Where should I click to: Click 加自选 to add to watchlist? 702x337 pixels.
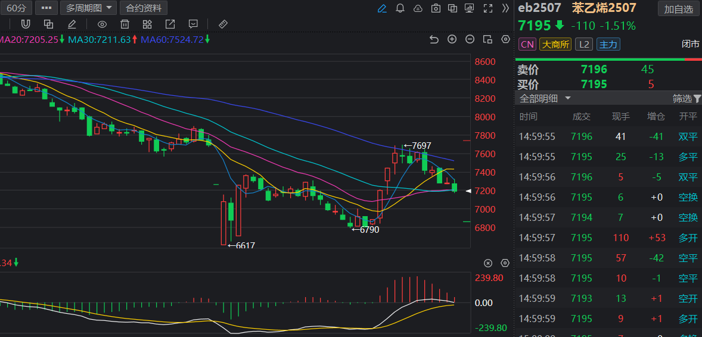[x=678, y=9]
